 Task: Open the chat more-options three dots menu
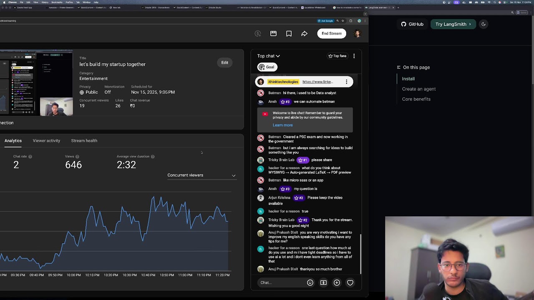coord(354,56)
